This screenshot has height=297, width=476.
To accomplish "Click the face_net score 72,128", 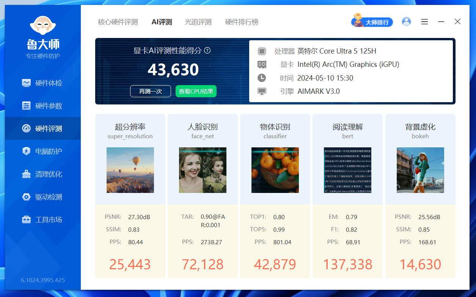I will click(x=203, y=264).
